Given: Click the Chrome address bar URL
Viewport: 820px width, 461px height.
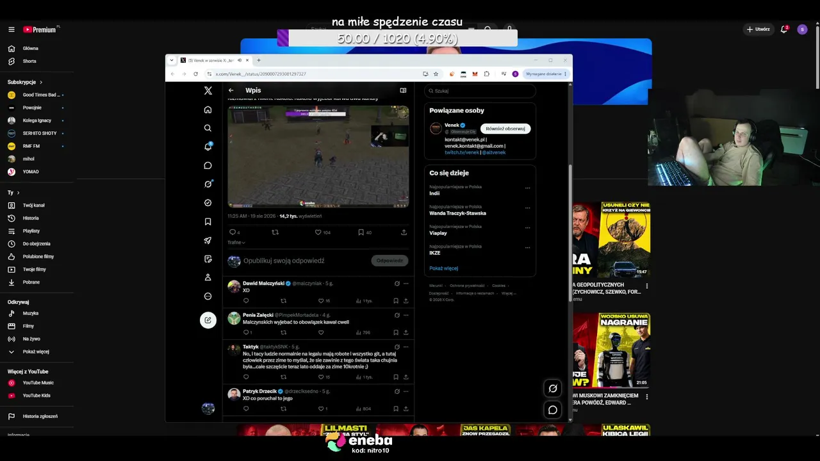Looking at the screenshot, I should click(261, 74).
